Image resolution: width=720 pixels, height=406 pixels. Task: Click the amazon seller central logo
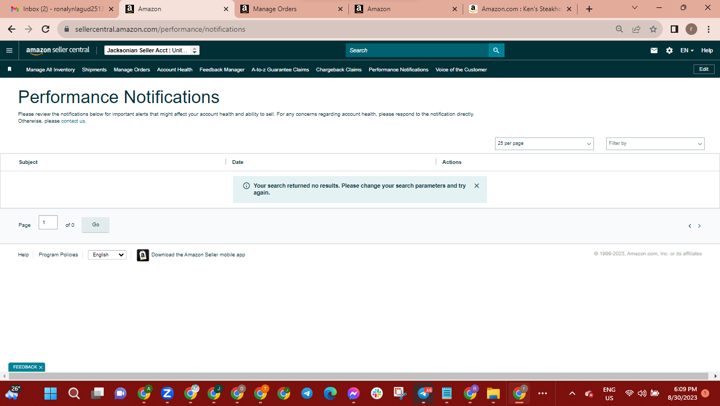(x=58, y=50)
